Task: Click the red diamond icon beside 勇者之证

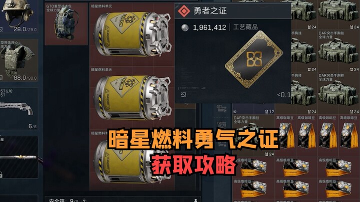Action: pos(184,11)
